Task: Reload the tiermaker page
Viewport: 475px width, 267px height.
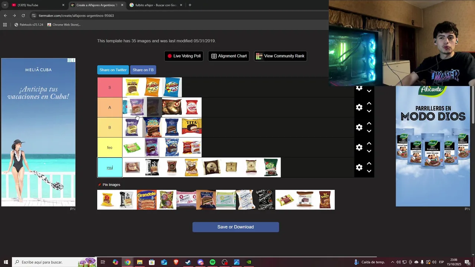Action: click(23, 16)
